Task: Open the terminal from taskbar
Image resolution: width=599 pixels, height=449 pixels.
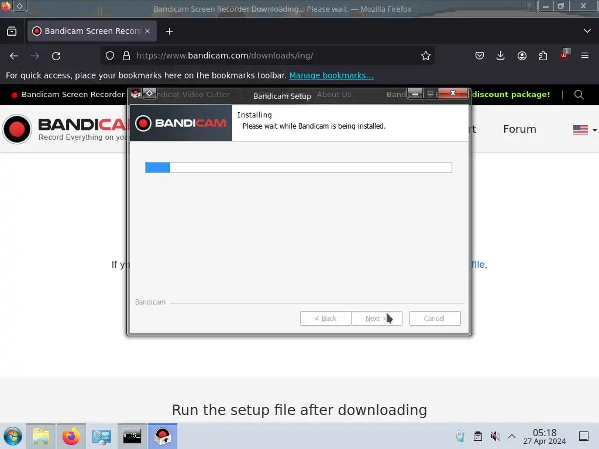Action: coord(132,436)
